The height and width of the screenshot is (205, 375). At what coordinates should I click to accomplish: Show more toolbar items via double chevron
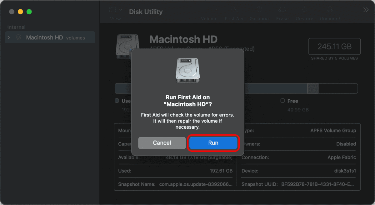tap(366, 10)
